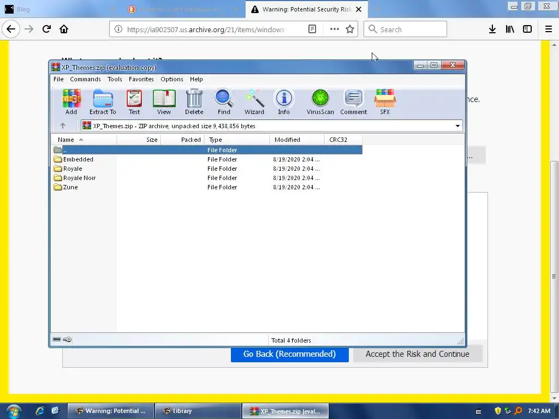Open Firefox downloads arrow

tap(492, 29)
